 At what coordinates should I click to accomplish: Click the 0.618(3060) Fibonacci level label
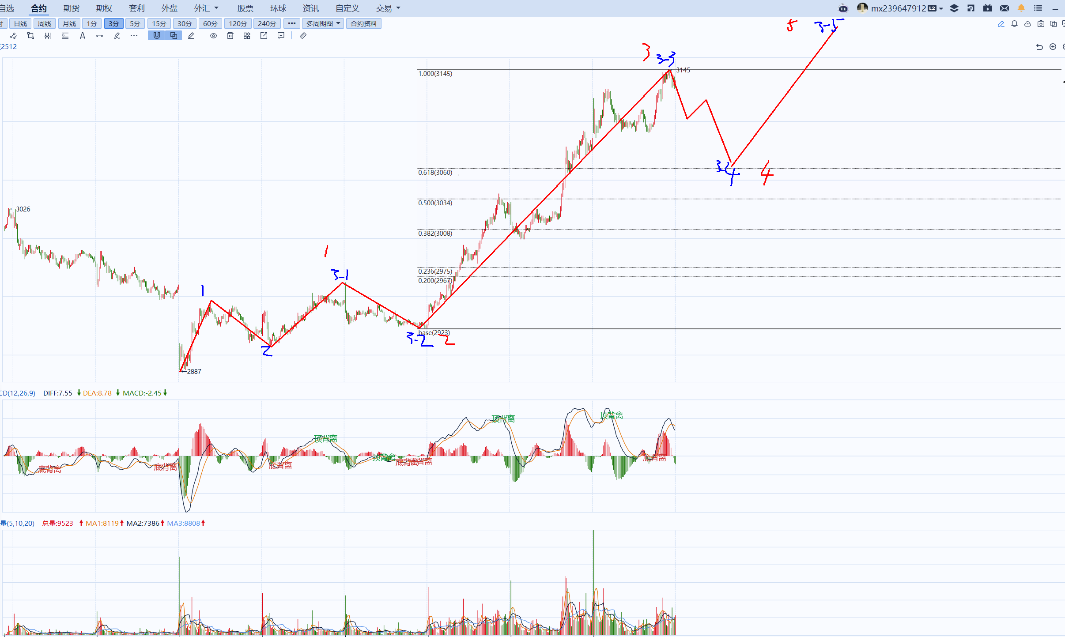click(435, 172)
